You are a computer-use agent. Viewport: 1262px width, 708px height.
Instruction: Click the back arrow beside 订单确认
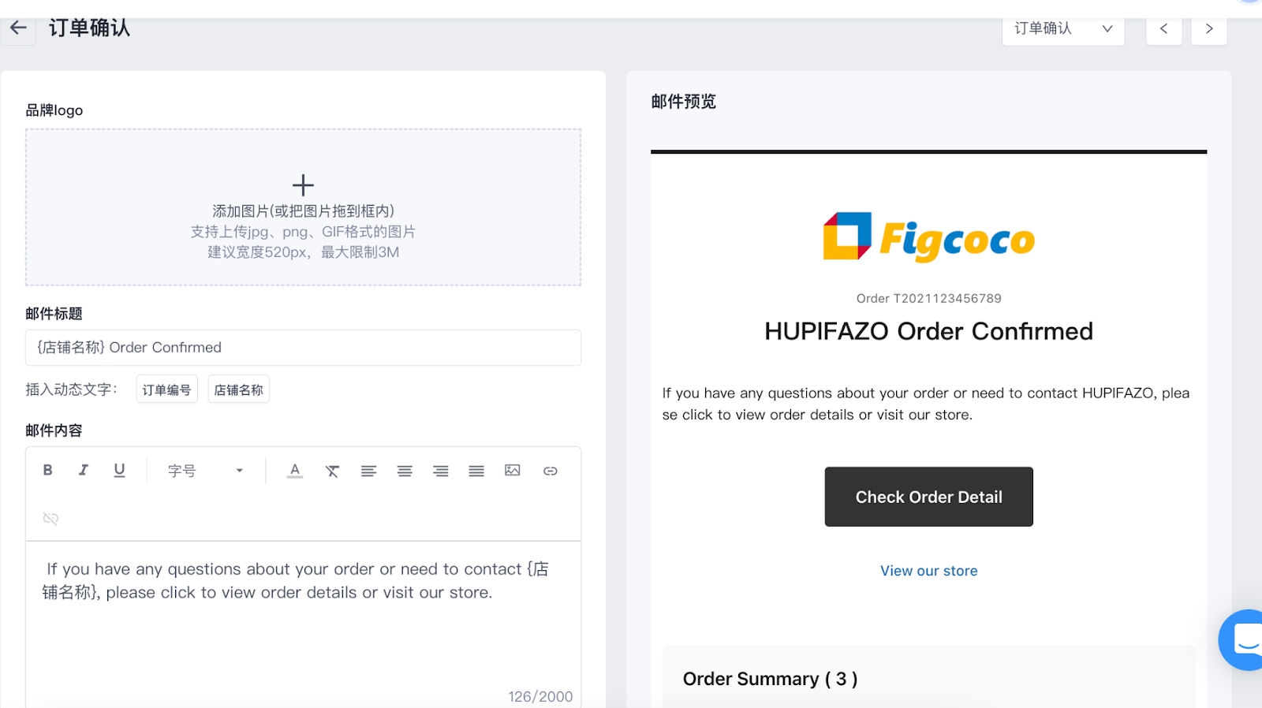pos(18,28)
